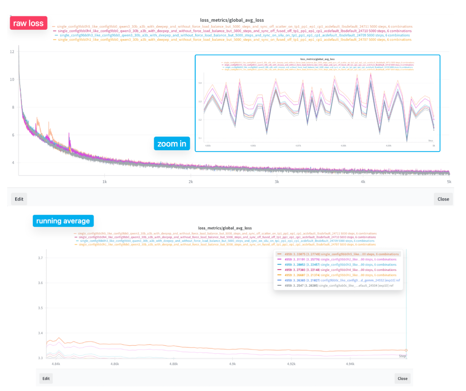Click the top chart title loss_metrics/global_avg_loss

pyautogui.click(x=232, y=20)
